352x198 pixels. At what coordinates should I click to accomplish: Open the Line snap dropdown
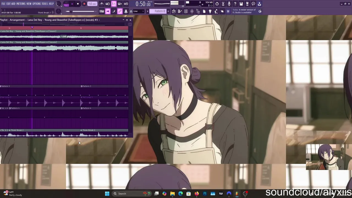[139, 11]
